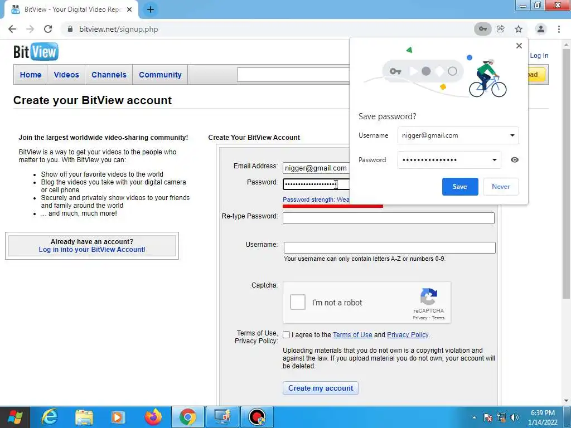Image resolution: width=571 pixels, height=428 pixels.
Task: Show hidden tray icons arrow
Action: [474, 417]
